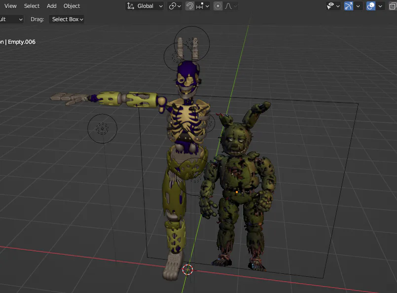
Task: Open the Global transform orientation dropdown
Action: (144, 6)
